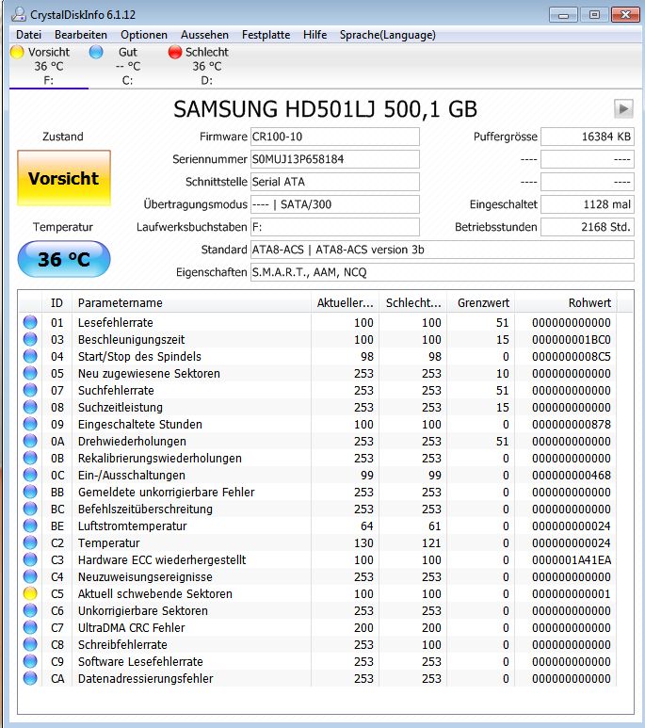The height and width of the screenshot is (728, 645).
Task: Click the Betriebsstunden value 2168 Std.
Action: 588,227
